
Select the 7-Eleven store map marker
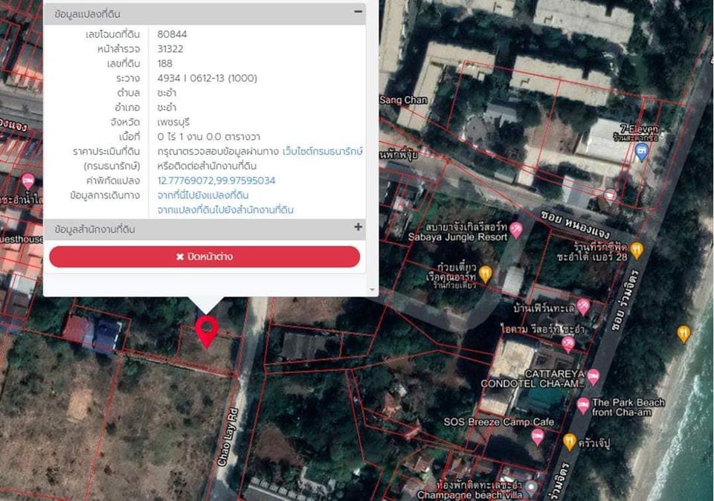click(642, 152)
